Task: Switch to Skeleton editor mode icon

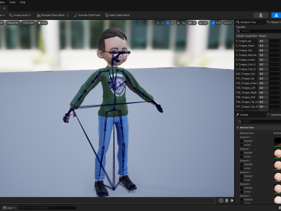Action: click(x=261, y=15)
